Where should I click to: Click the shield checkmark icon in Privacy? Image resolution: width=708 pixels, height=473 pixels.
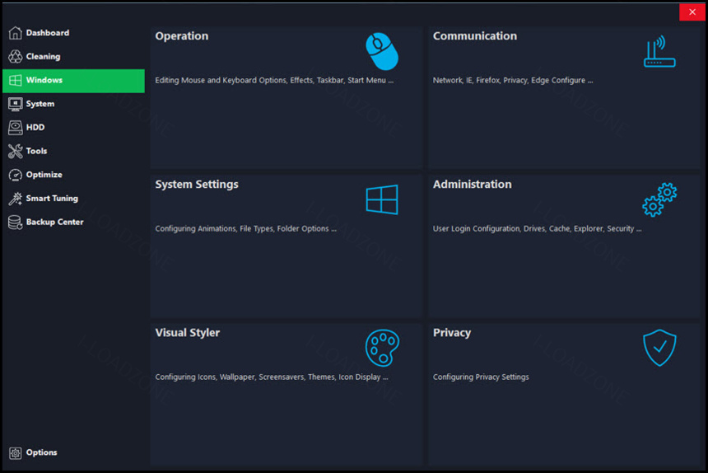(659, 348)
